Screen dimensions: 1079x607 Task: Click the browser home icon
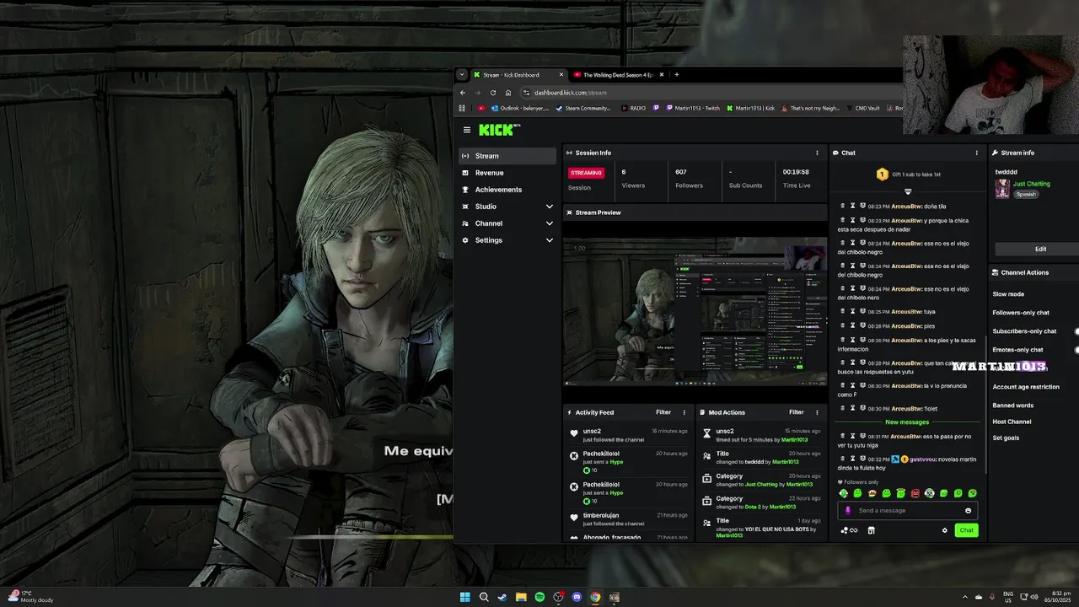pyautogui.click(x=508, y=93)
